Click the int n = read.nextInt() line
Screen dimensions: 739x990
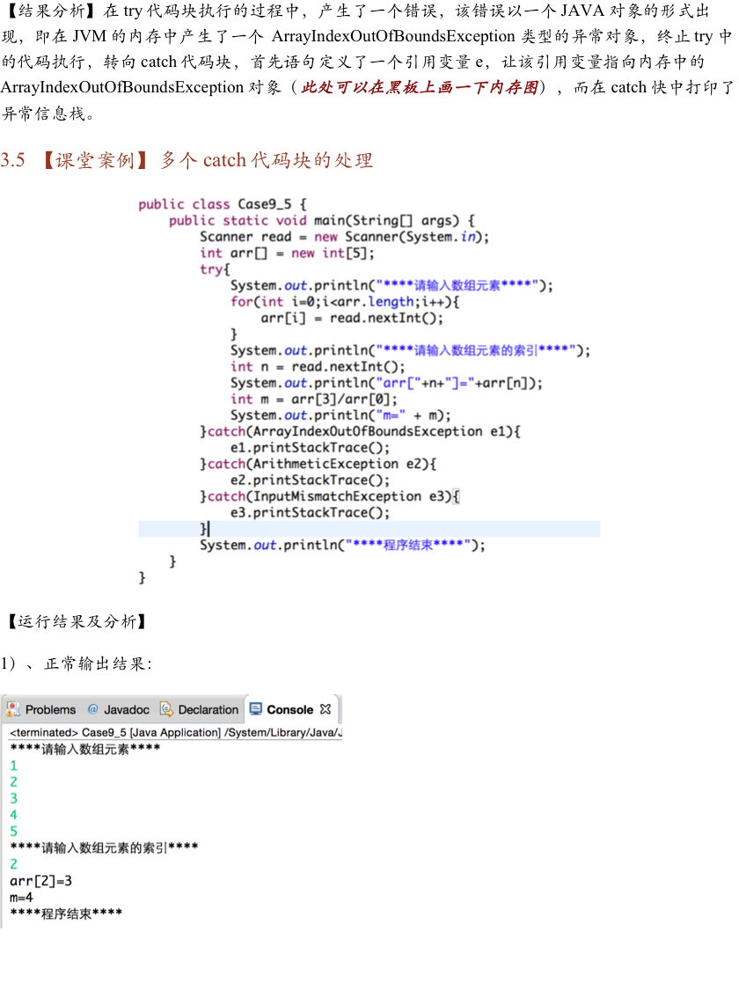coord(318,367)
